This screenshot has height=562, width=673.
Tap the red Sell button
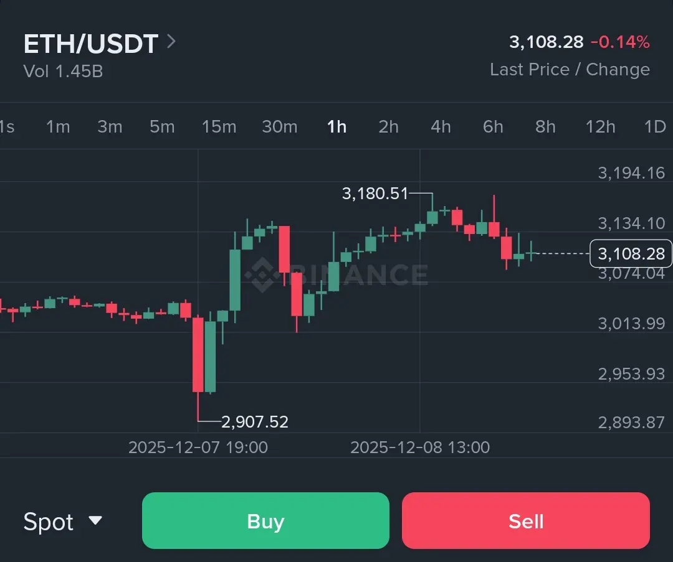click(x=526, y=521)
